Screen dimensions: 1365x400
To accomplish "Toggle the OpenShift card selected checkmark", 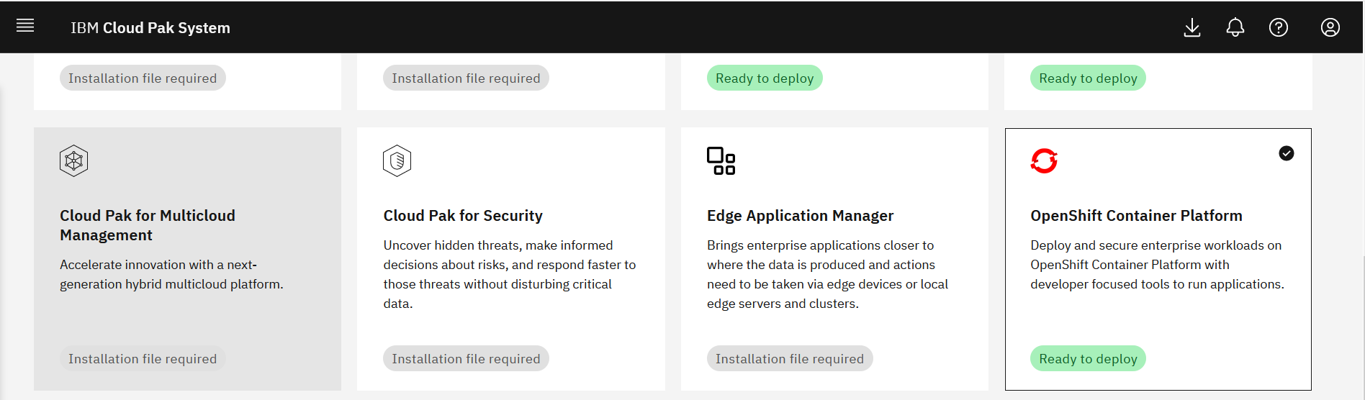I will click(x=1287, y=153).
